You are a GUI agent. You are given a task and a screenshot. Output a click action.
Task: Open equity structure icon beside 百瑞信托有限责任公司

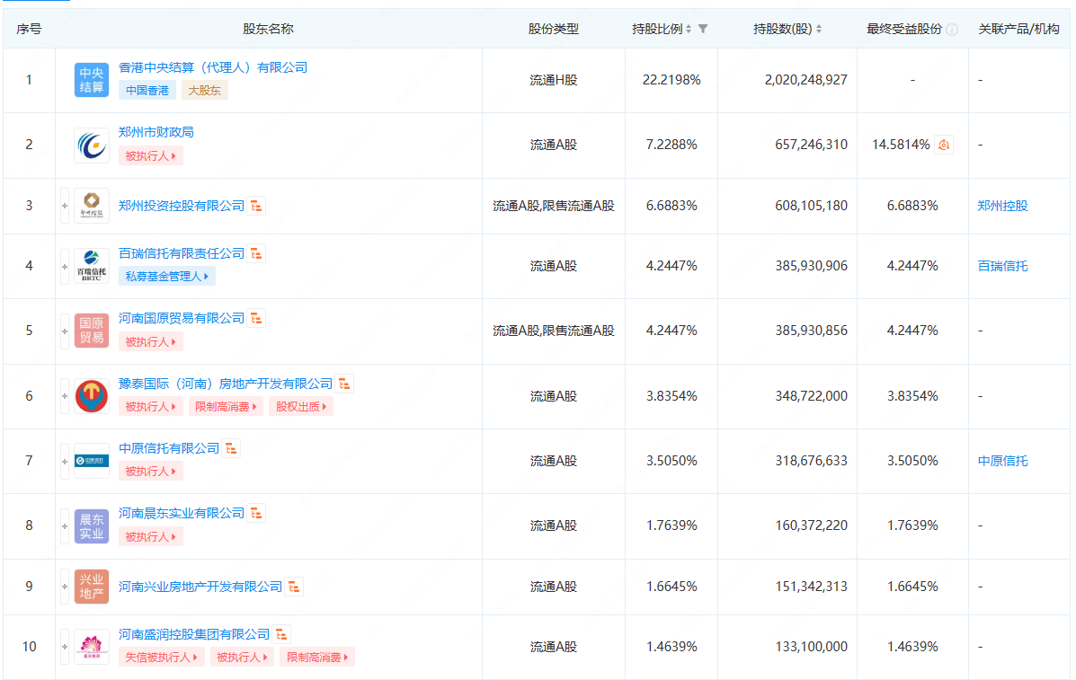tap(257, 253)
